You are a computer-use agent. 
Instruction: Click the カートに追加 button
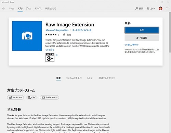[142, 38]
